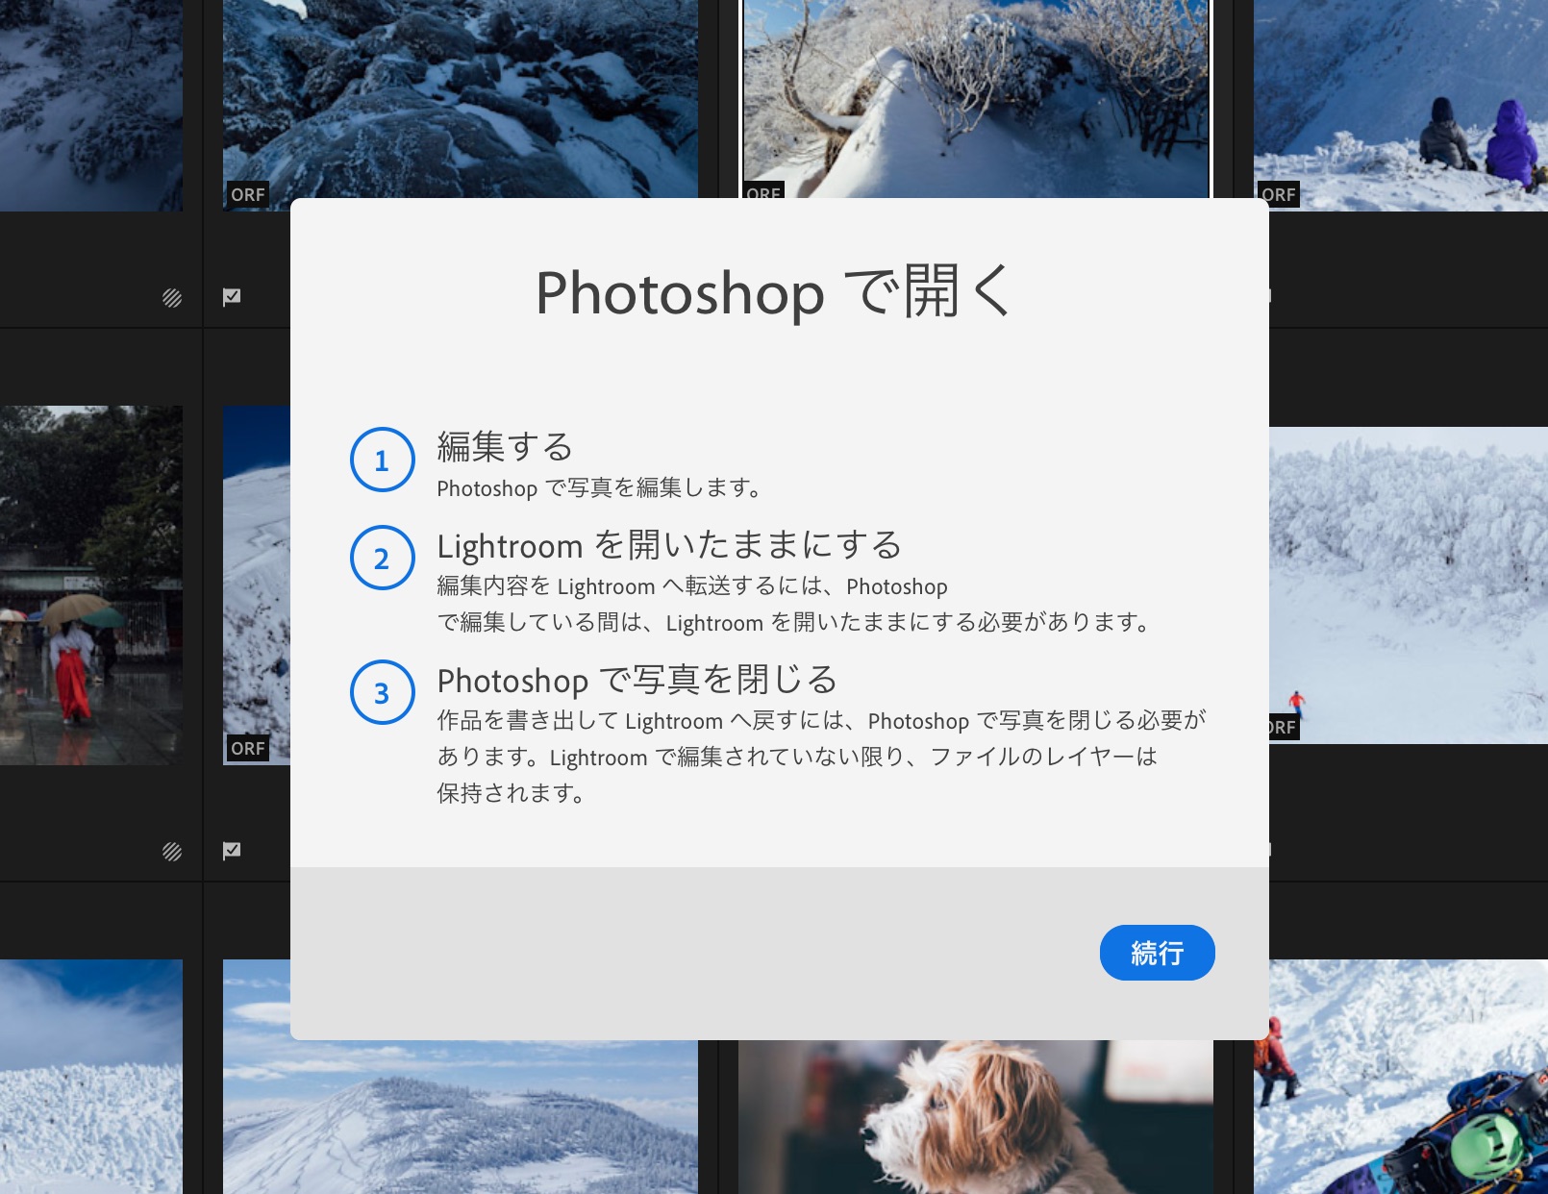Click the dialog title Photoshop で開く
This screenshot has height=1194, width=1548.
[x=774, y=292]
